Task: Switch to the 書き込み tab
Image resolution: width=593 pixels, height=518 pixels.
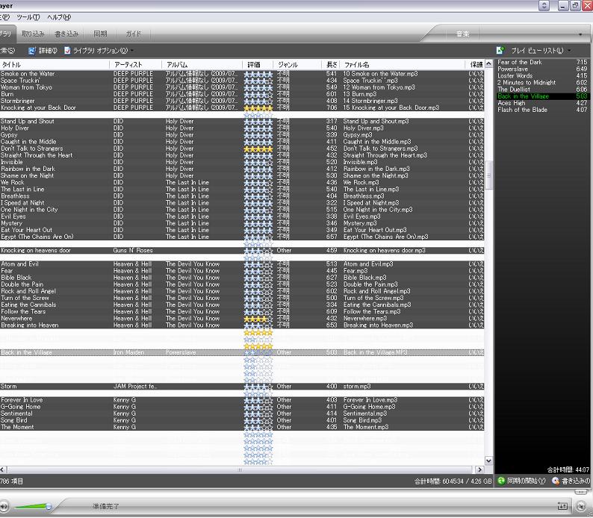Action: click(66, 34)
